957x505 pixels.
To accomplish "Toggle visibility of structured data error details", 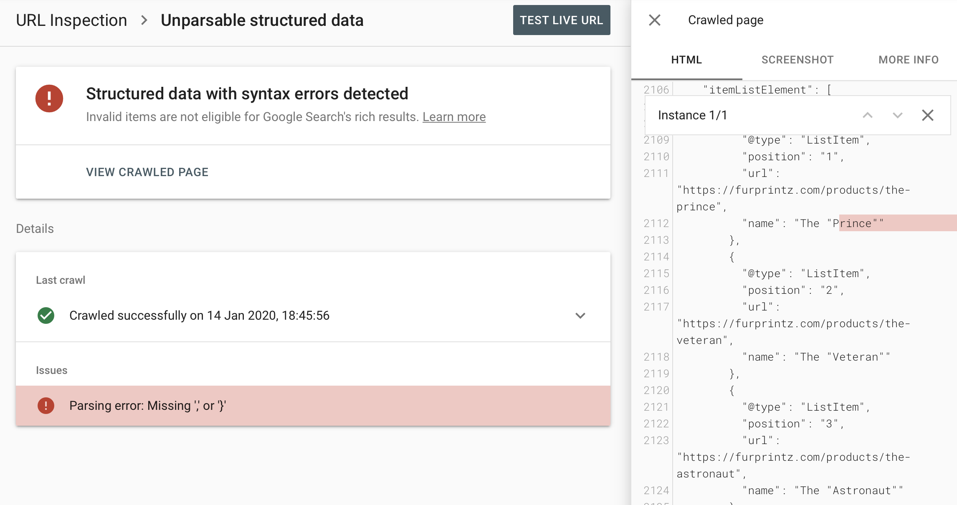I will click(x=580, y=315).
